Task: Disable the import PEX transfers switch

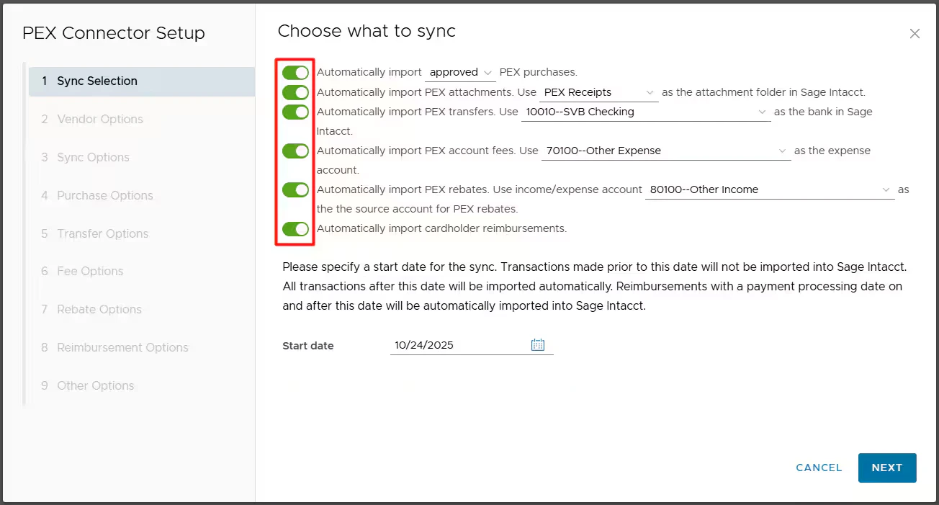Action: pyautogui.click(x=295, y=112)
